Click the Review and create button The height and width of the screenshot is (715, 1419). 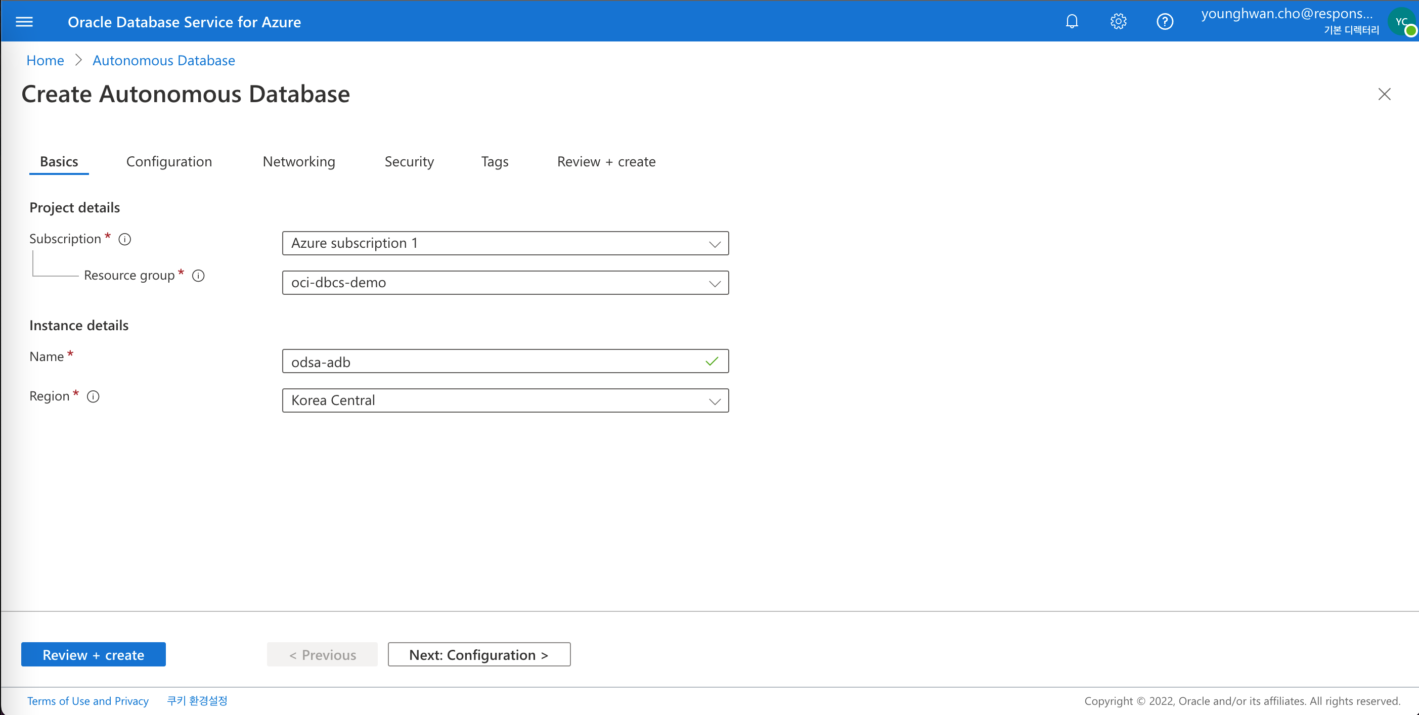coord(93,654)
